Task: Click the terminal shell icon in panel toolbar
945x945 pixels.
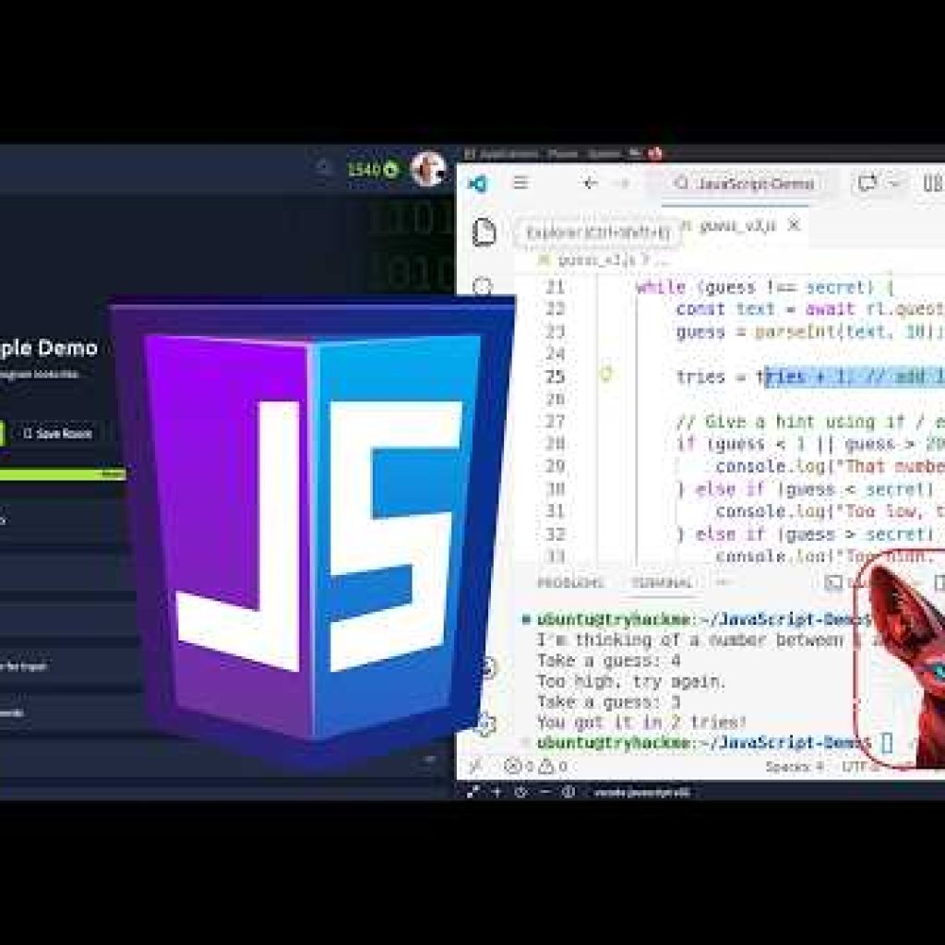Action: pyautogui.click(x=833, y=582)
